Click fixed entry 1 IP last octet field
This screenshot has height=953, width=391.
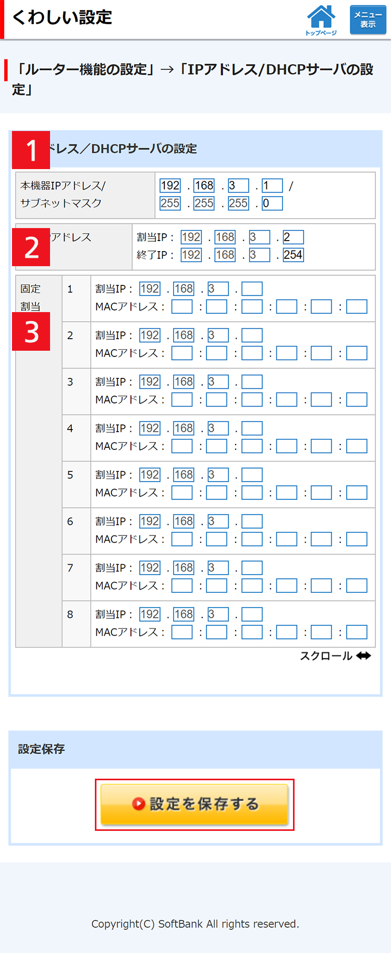point(252,289)
